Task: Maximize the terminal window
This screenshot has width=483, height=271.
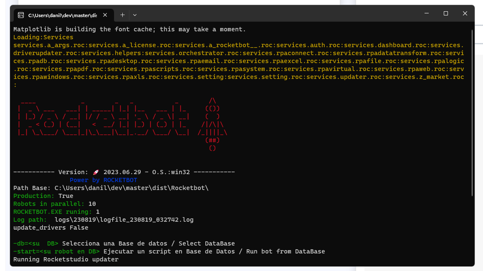Action: pyautogui.click(x=446, y=13)
